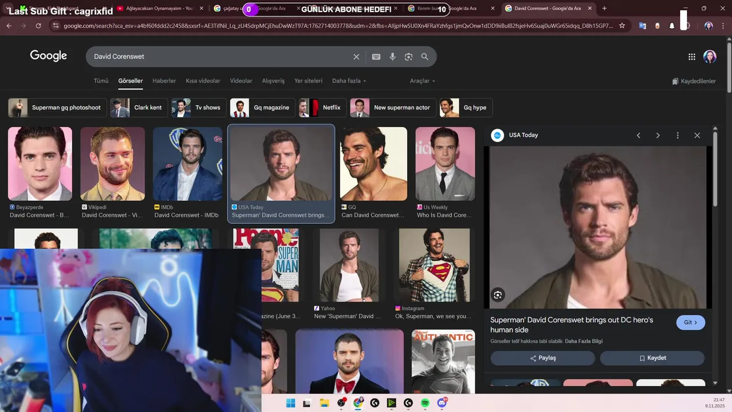Open Kaydedilenler saved items
The image size is (732, 412).
coord(694,81)
